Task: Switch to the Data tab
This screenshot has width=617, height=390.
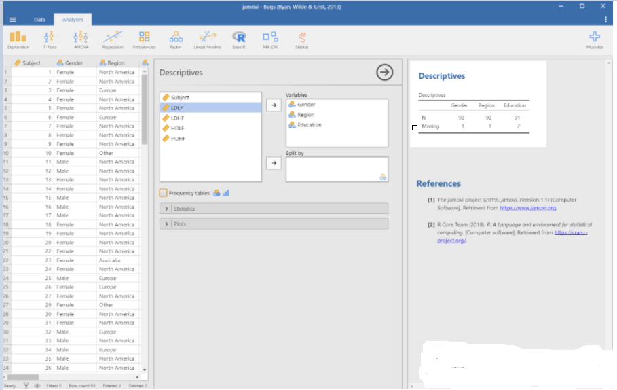Action: tap(39, 20)
